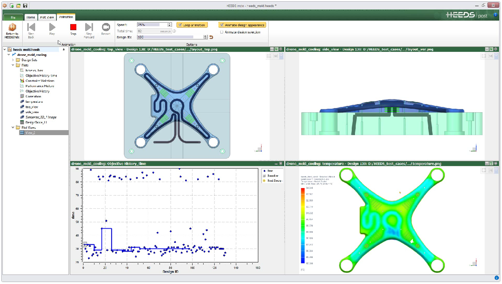Open DesignTable_11 item
502x284 pixels.
[36, 122]
